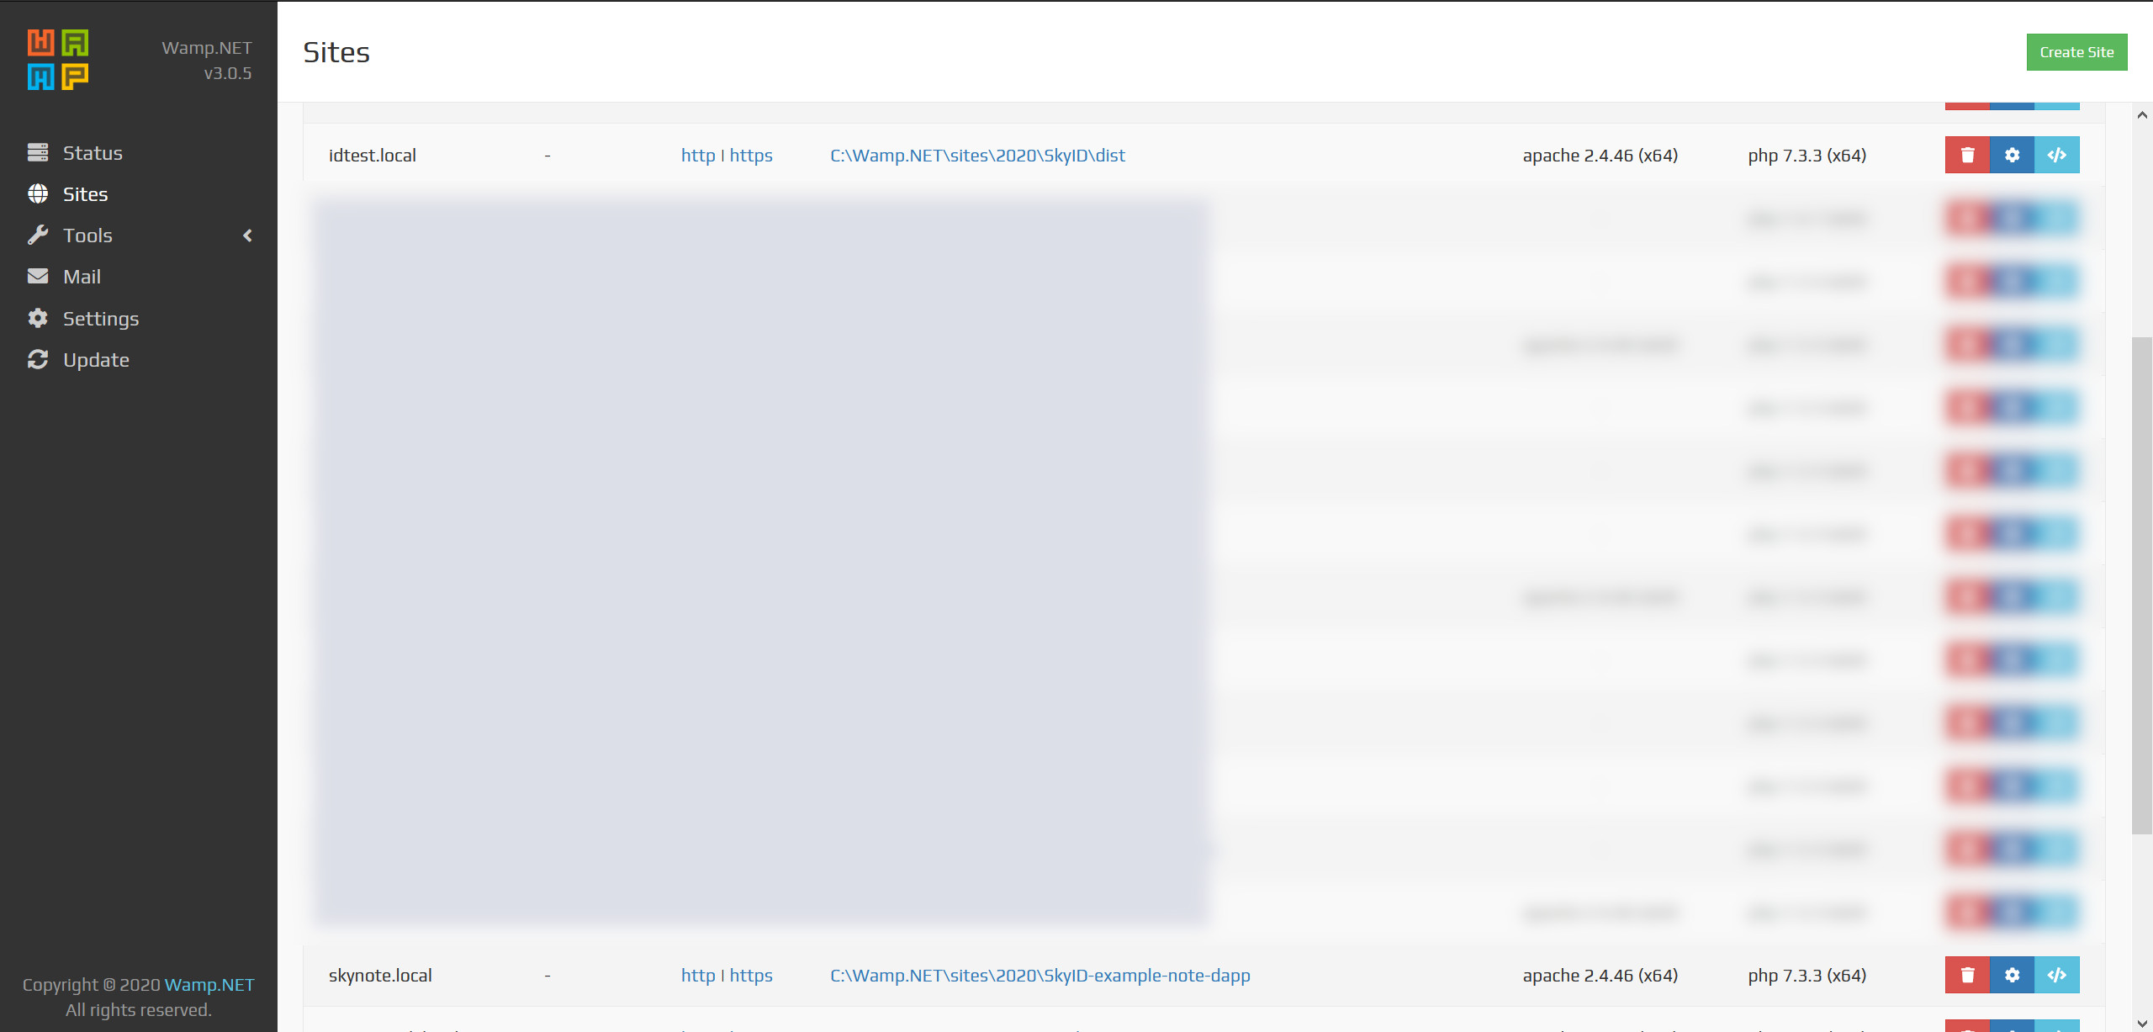
Task: Open settings gear for idtest.local
Action: click(x=2012, y=155)
